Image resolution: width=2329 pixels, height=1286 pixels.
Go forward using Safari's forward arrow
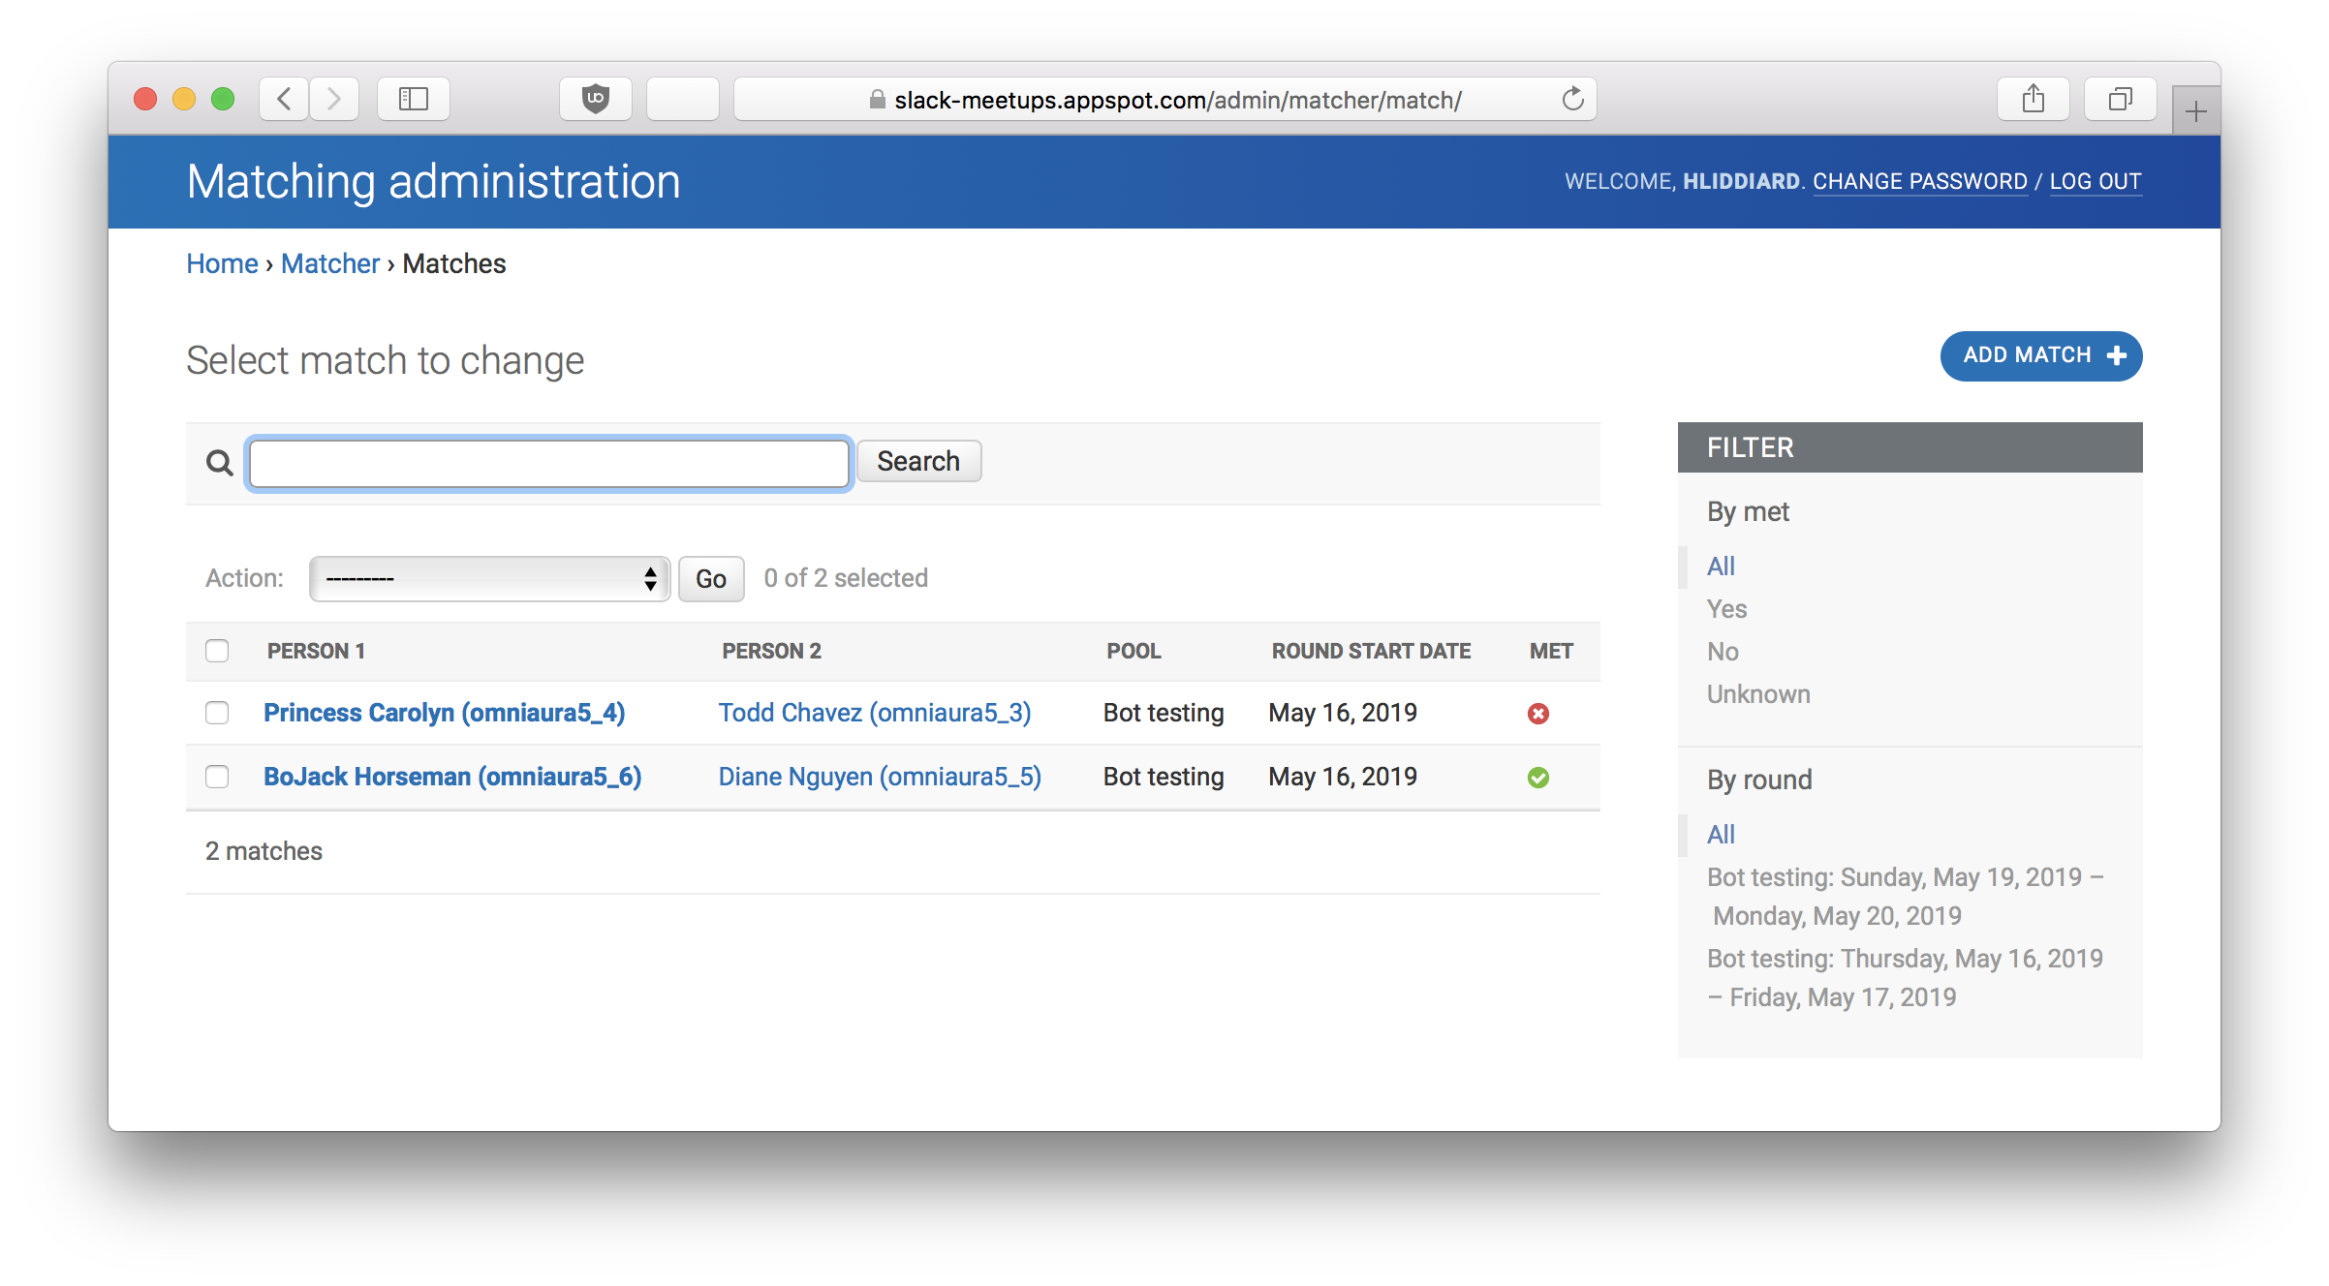point(334,99)
